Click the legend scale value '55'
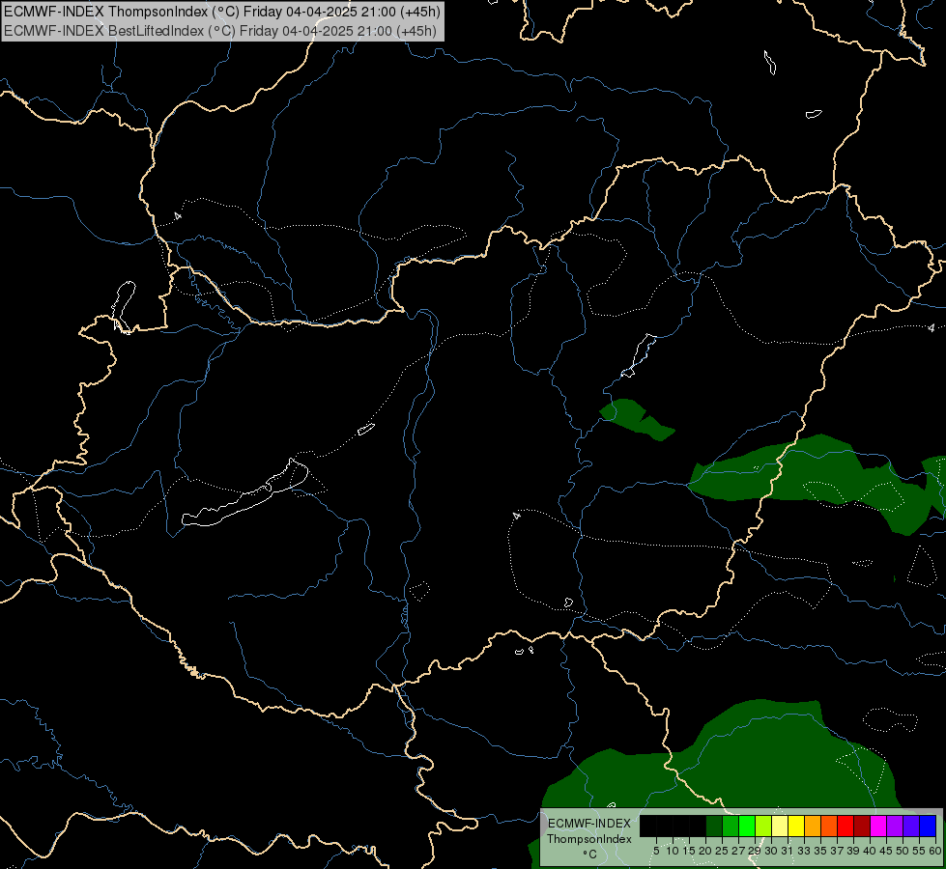The height and width of the screenshot is (869, 946). [x=919, y=851]
